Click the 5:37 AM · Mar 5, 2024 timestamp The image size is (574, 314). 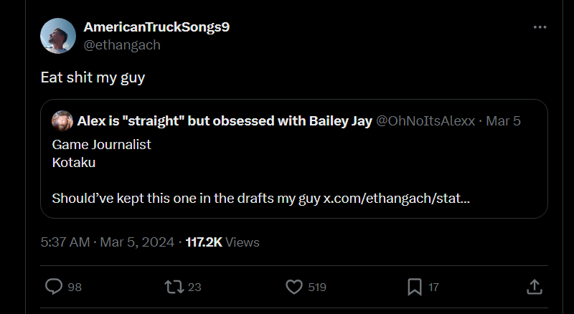point(108,242)
